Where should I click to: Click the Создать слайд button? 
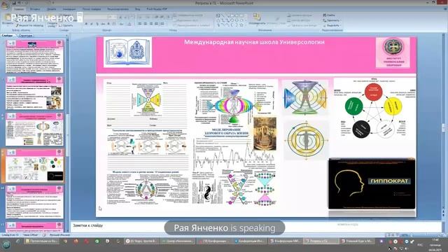click(x=52, y=20)
